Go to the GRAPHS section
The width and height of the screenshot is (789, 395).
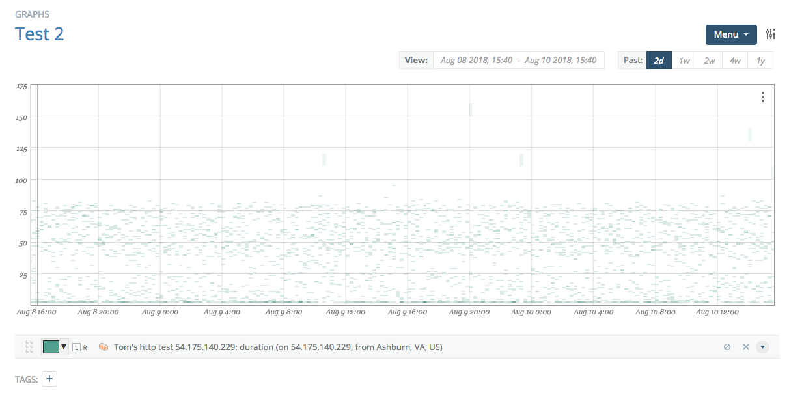pyautogui.click(x=33, y=14)
